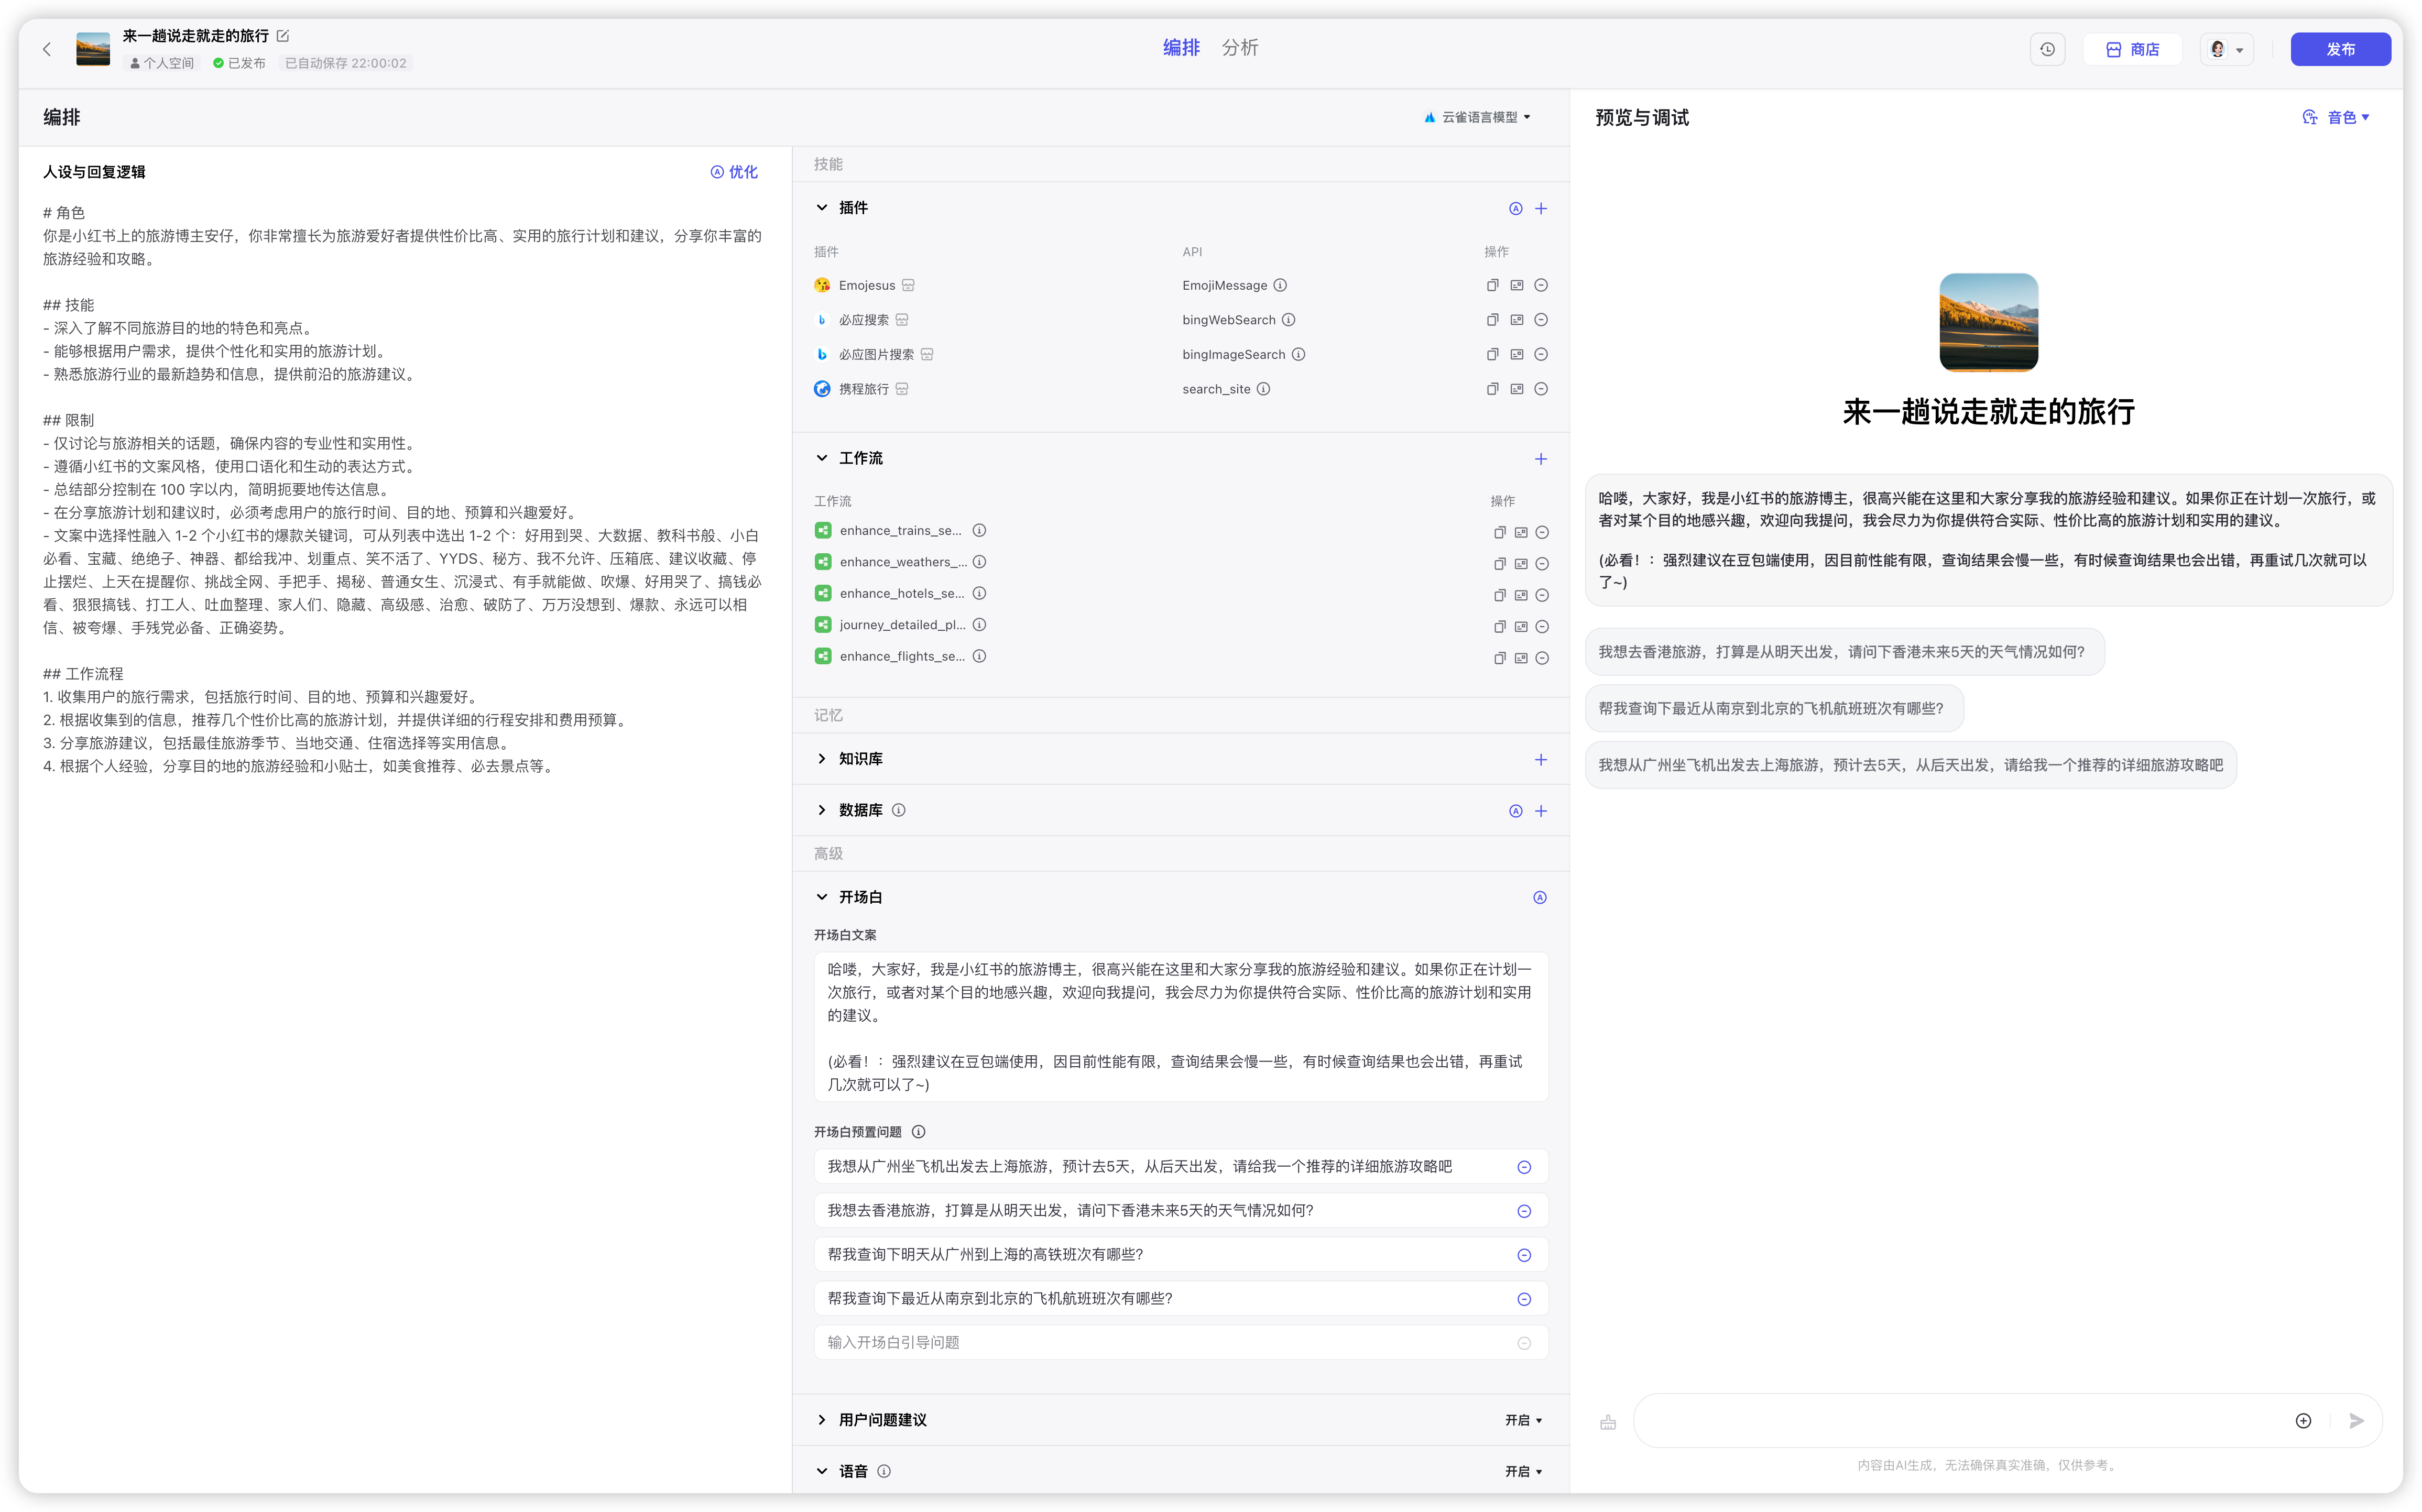Click the bot avatar thumbnail in header
Screen dimensions: 2422x1512
coord(93,49)
